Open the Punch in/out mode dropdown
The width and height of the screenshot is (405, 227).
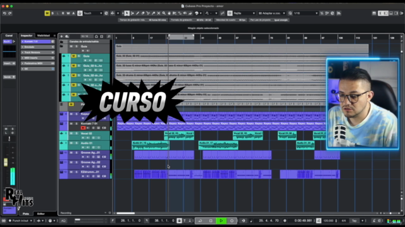point(21,221)
